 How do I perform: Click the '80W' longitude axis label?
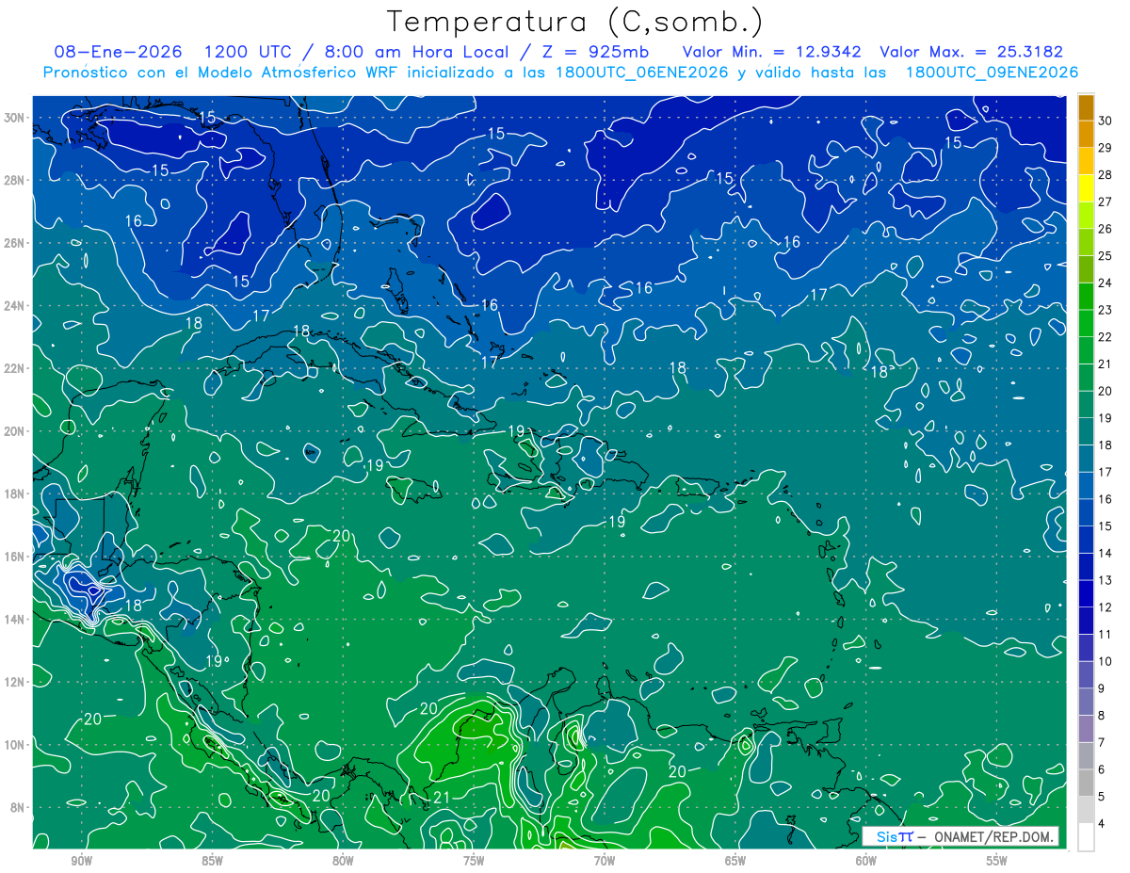pos(343,861)
